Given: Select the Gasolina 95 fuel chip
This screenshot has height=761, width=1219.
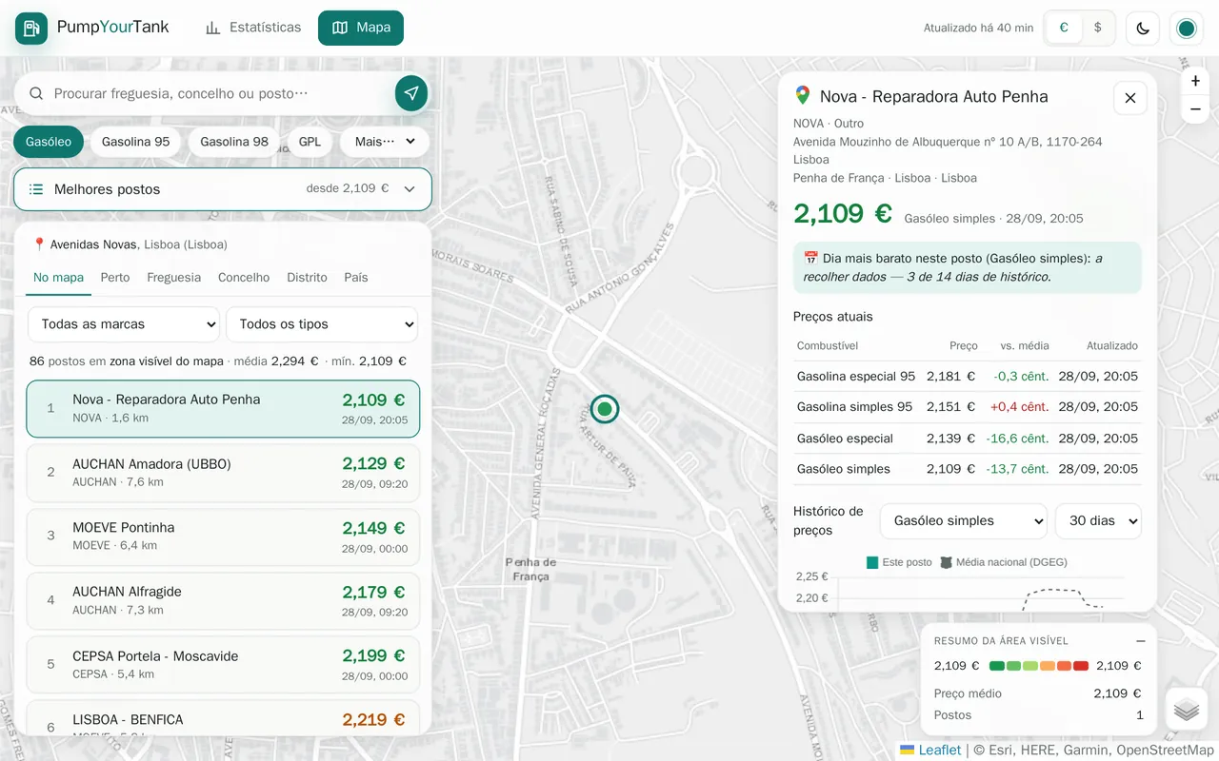Looking at the screenshot, I should click(x=136, y=142).
